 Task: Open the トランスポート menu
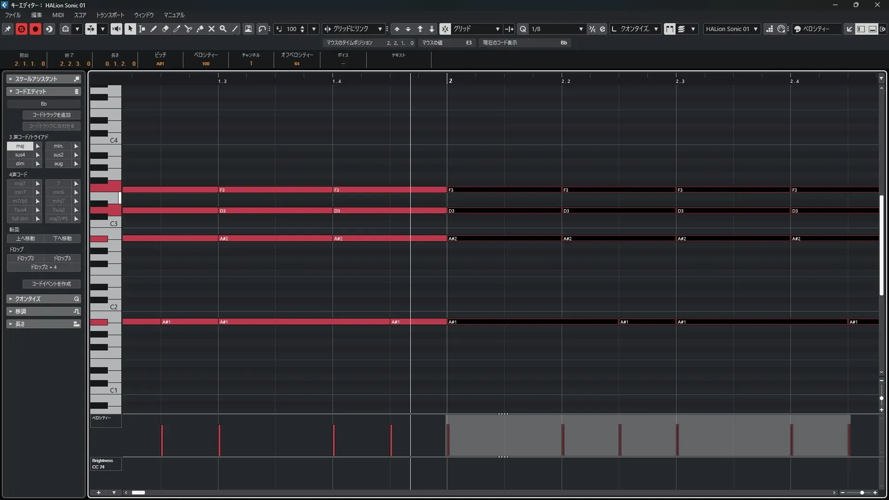click(110, 15)
